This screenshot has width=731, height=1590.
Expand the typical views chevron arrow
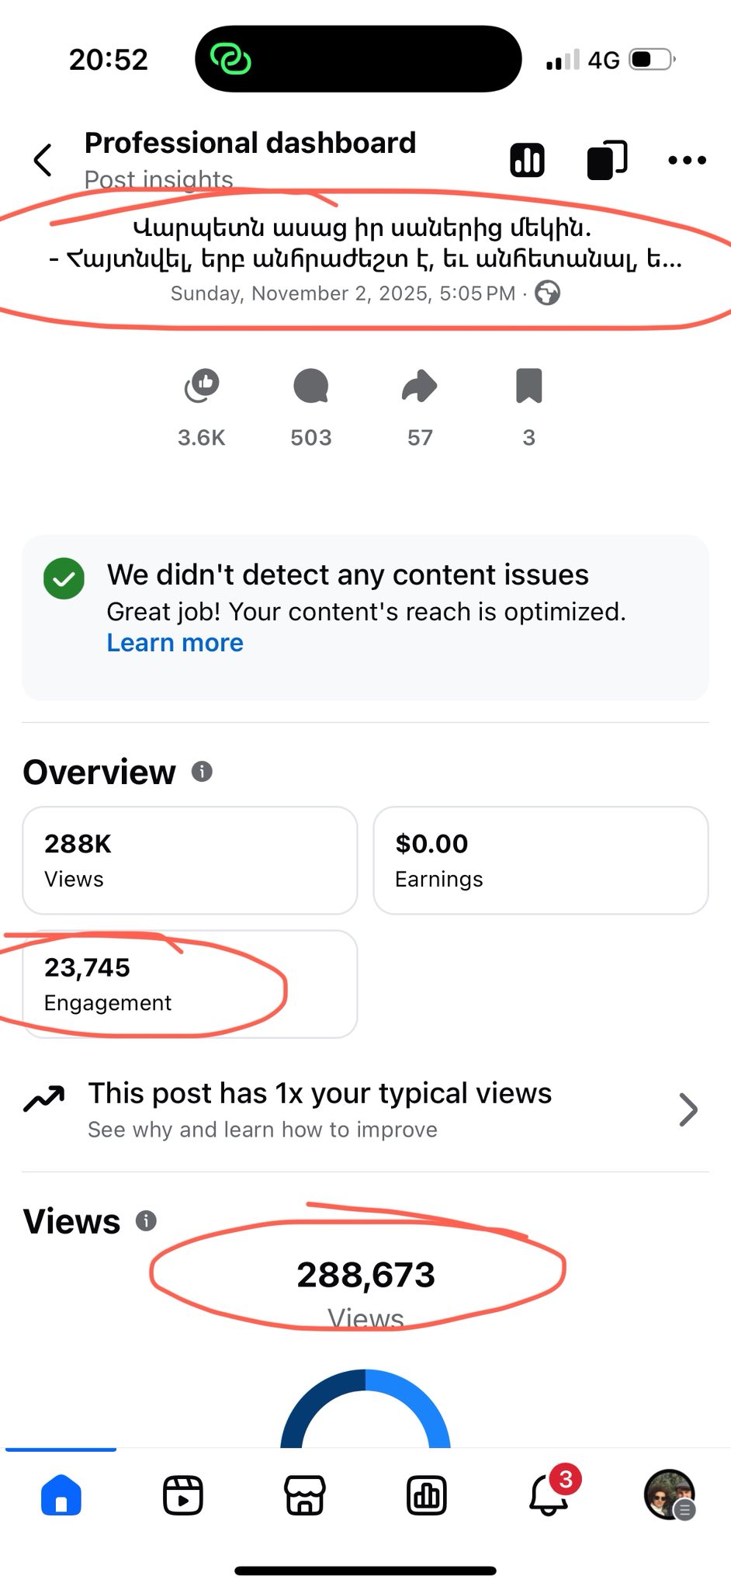click(x=688, y=1109)
